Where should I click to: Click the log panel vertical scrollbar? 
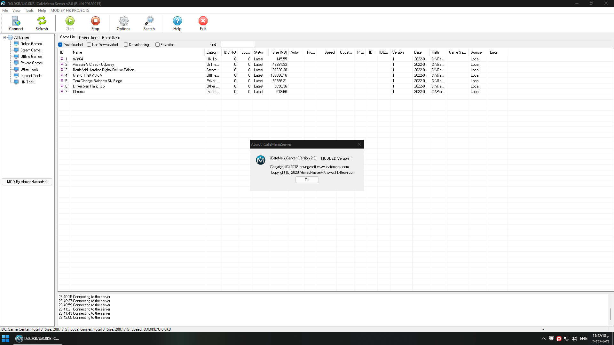[610, 314]
